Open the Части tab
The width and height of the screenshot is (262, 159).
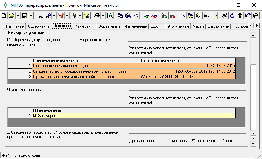coord(198,26)
